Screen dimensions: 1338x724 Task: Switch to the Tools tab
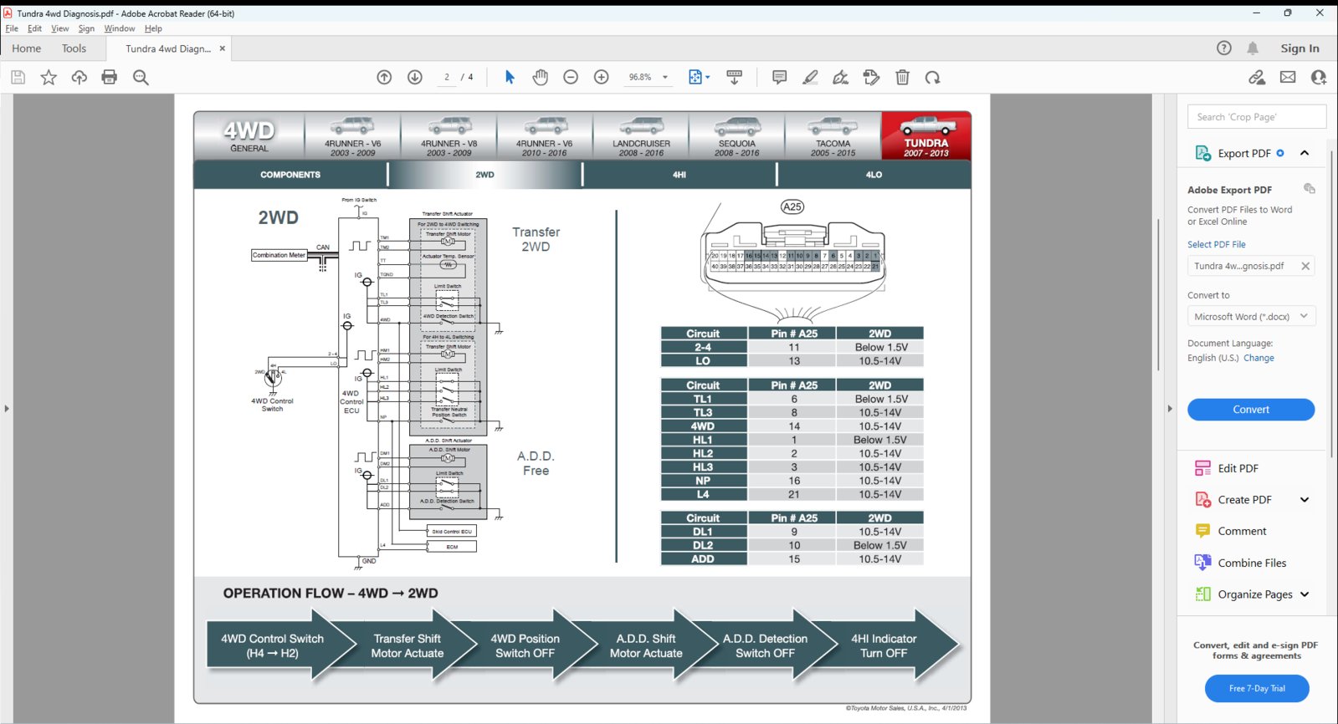point(74,48)
